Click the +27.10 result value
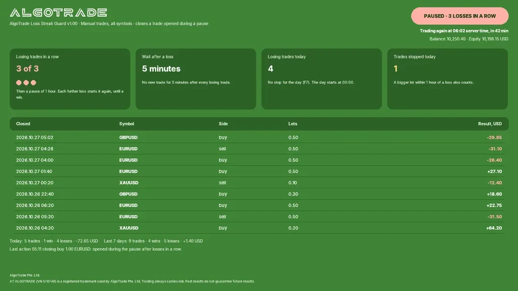This screenshot has height=291, width=518. (495, 171)
